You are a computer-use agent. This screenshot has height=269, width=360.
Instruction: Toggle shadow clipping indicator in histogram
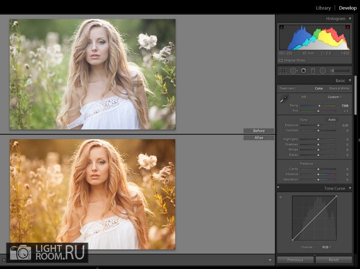point(282,27)
